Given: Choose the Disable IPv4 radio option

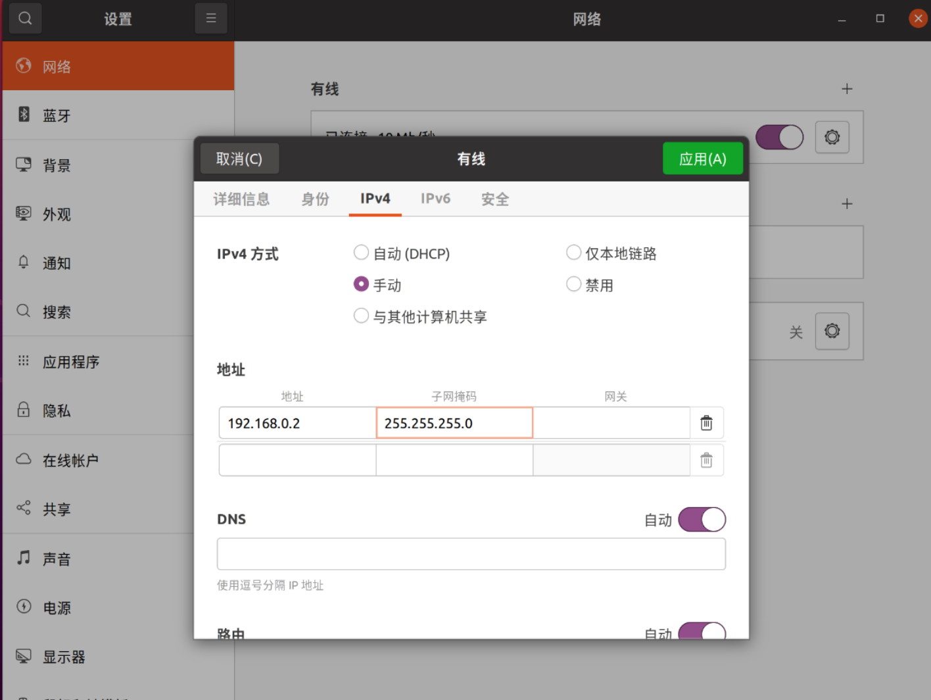Looking at the screenshot, I should [x=573, y=284].
